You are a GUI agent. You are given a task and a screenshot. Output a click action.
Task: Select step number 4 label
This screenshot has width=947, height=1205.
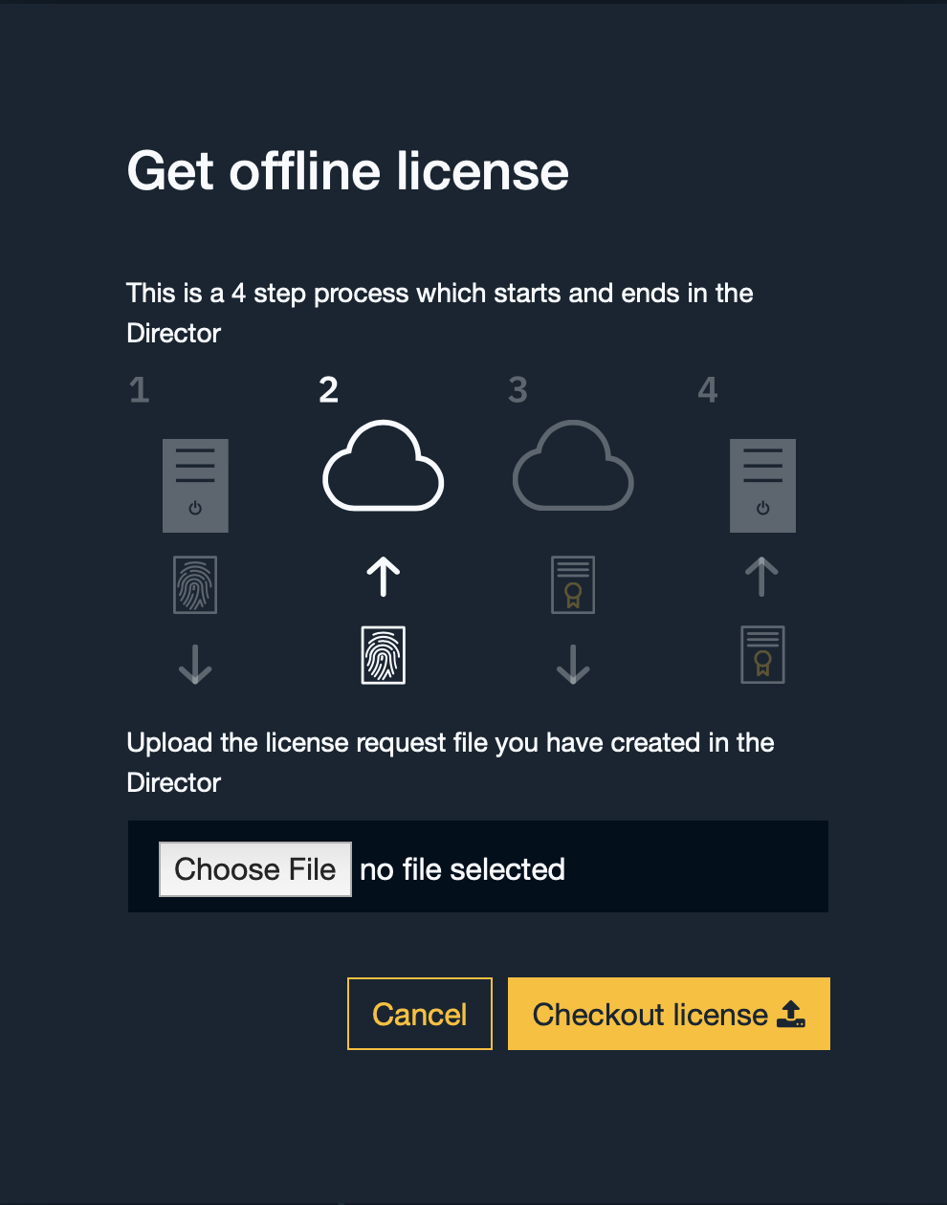point(708,390)
